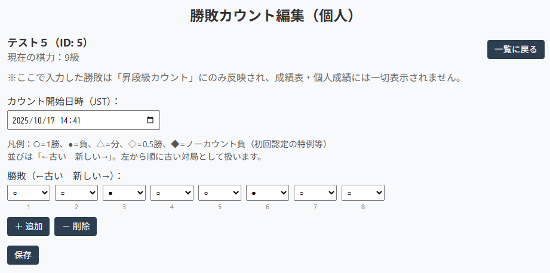Image resolution: width=550 pixels, height=273 pixels.
Task: Open the calendar picker icon in datetime field
Action: coord(150,120)
